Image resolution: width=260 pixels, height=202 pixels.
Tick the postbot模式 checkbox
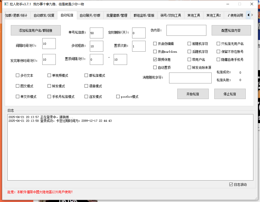118,97
